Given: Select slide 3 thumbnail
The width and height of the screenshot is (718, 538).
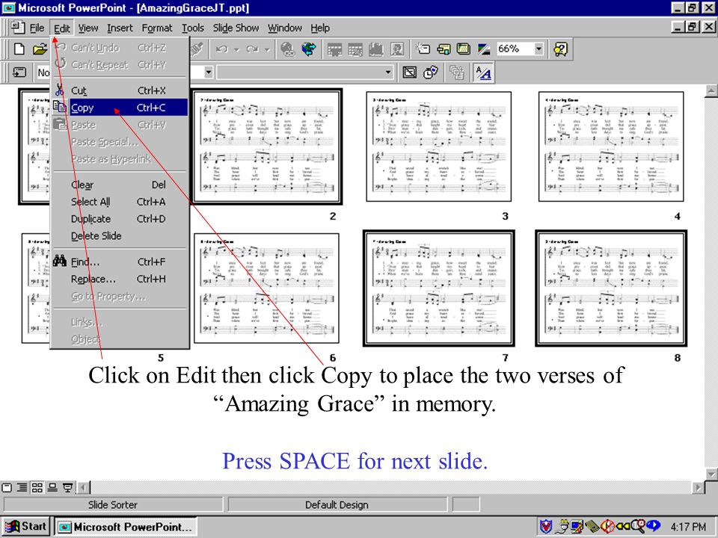Looking at the screenshot, I should coord(439,146).
